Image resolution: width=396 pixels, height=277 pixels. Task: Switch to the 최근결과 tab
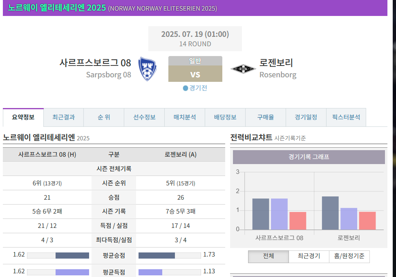pyautogui.click(x=64, y=117)
